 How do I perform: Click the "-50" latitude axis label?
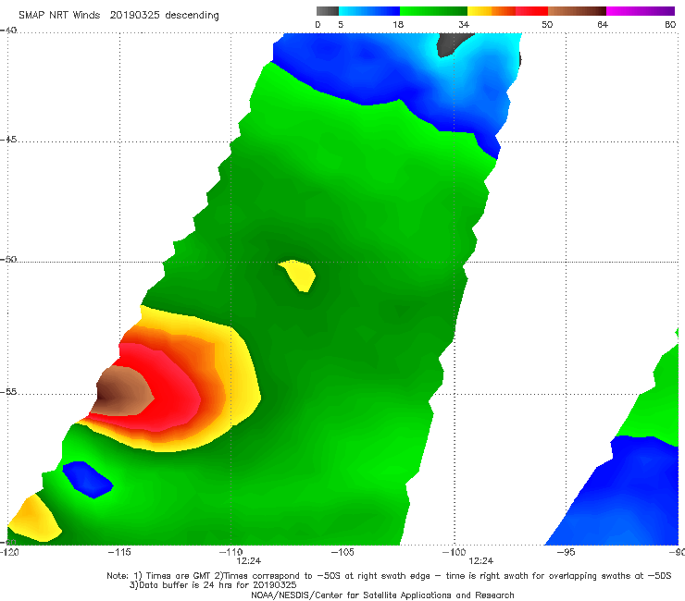[8, 259]
